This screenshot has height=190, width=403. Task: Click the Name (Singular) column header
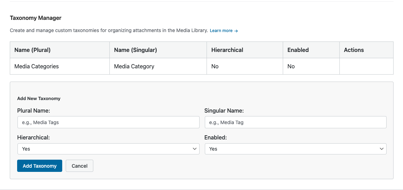(x=135, y=50)
